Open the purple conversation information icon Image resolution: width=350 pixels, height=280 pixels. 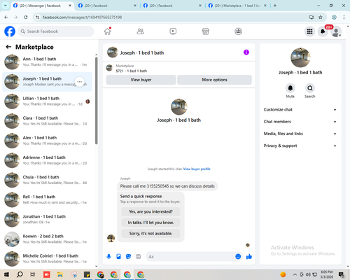pyautogui.click(x=246, y=52)
